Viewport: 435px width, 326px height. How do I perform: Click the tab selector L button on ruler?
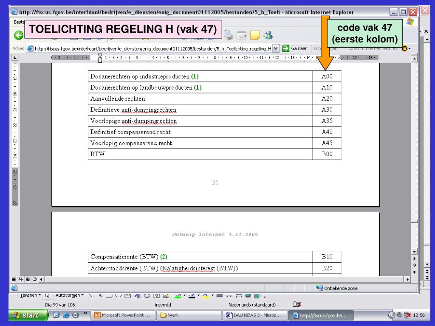click(15, 57)
